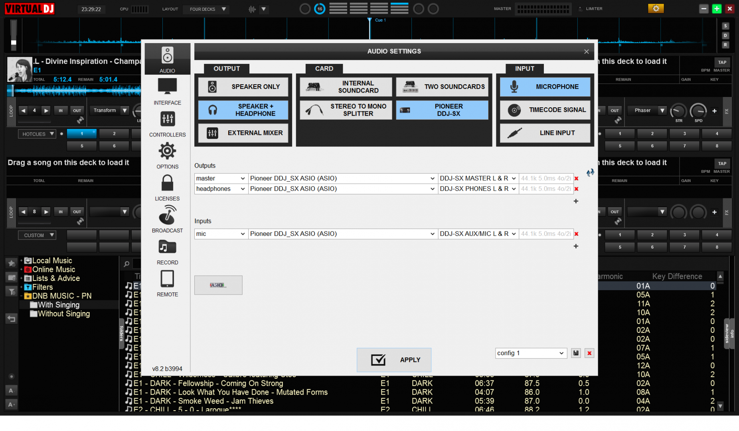
Task: Open the Controllers settings section
Action: [x=167, y=123]
